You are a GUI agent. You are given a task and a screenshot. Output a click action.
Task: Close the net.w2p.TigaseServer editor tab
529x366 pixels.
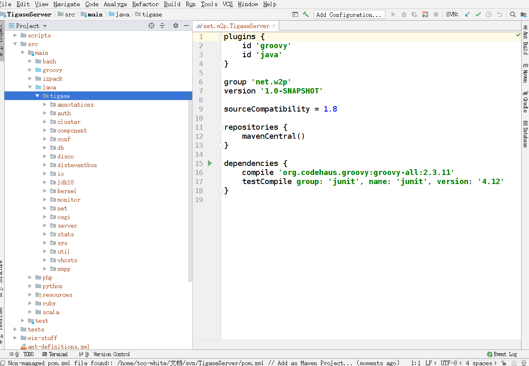click(274, 26)
